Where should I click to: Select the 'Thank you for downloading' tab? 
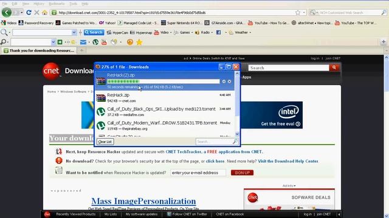click(39, 50)
